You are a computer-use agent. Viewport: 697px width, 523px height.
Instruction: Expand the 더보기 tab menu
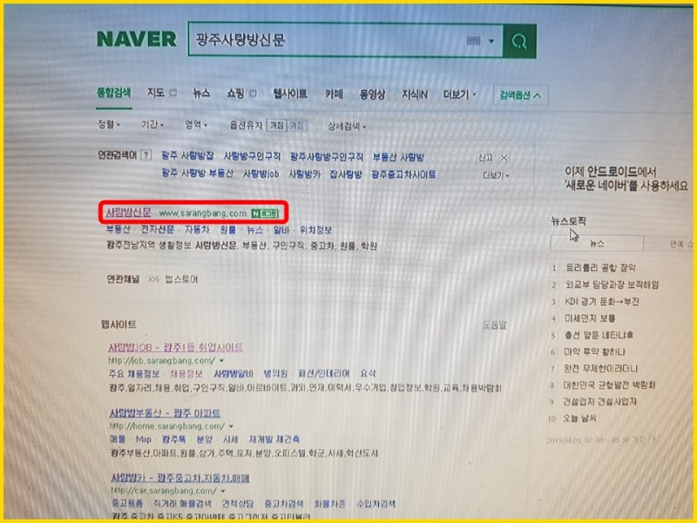(x=460, y=95)
